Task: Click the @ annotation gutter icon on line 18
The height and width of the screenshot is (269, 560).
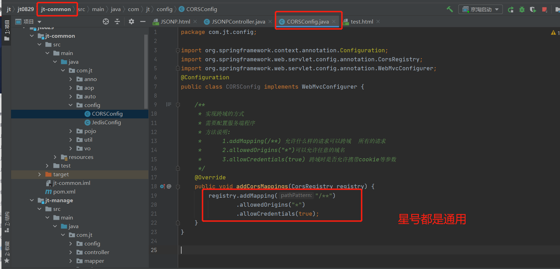Action: click(x=169, y=186)
